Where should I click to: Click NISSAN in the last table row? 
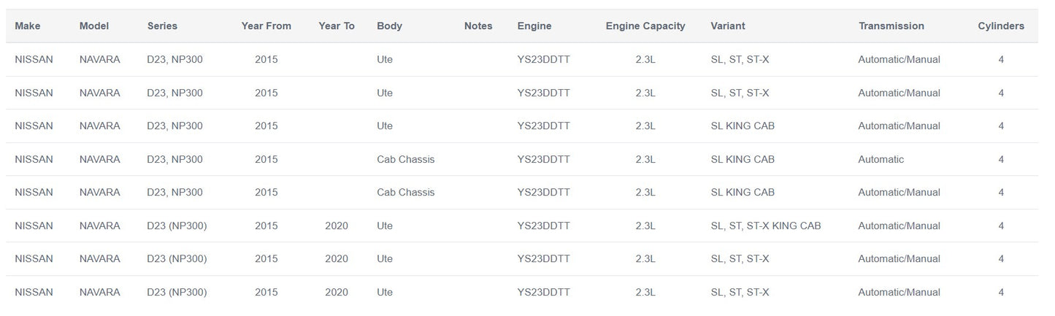tap(34, 293)
